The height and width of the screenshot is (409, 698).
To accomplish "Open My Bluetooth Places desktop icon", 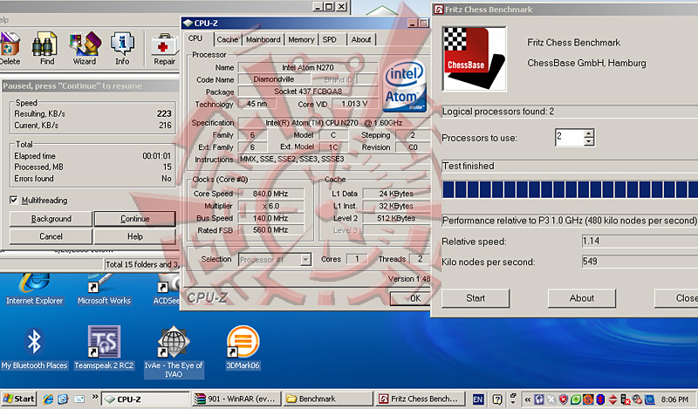I will (x=34, y=349).
